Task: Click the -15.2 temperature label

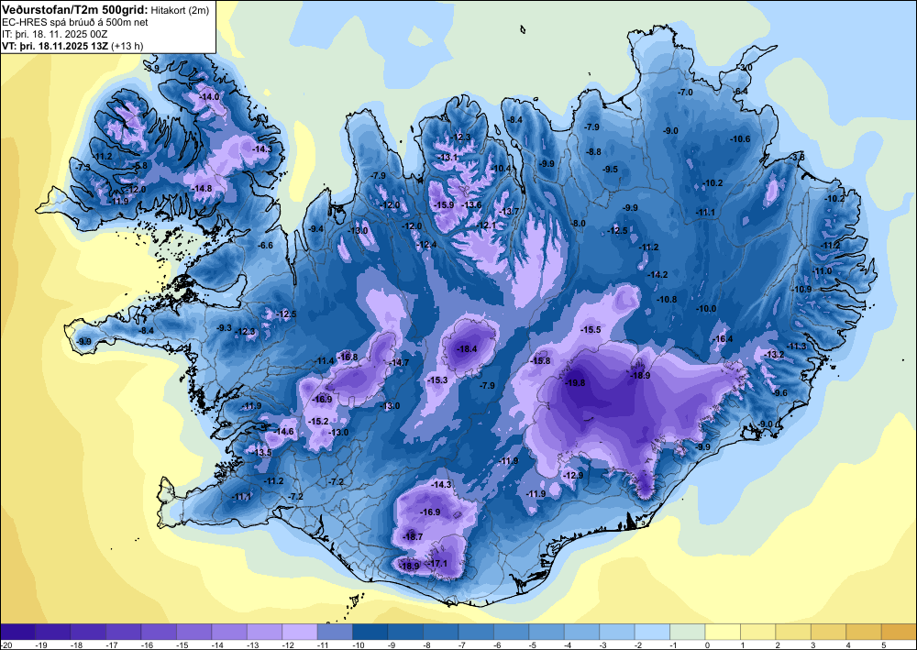Action: 318,421
